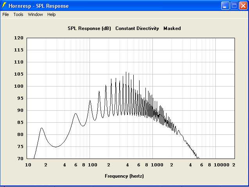249x187 pixels.
Task: Click the 1000 Hz x-axis label
Action: (157, 165)
